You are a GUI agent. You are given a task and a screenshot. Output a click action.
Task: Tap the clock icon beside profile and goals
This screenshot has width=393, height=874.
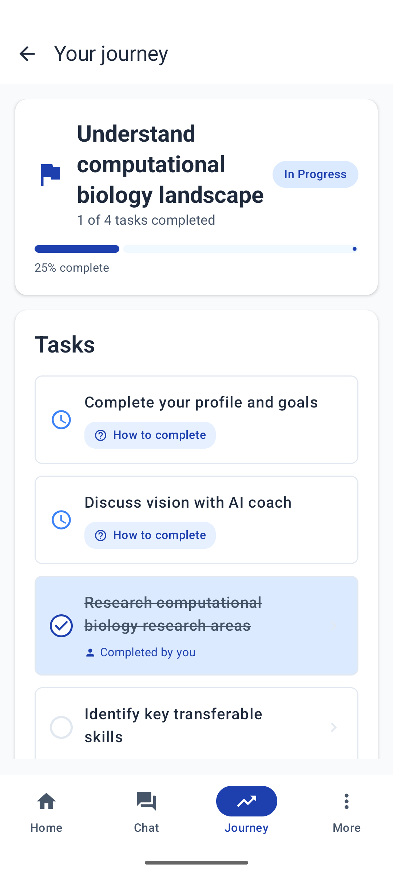[61, 420]
